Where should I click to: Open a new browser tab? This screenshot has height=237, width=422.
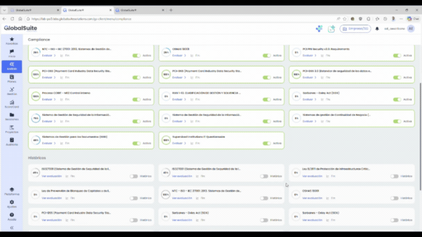coord(171,10)
